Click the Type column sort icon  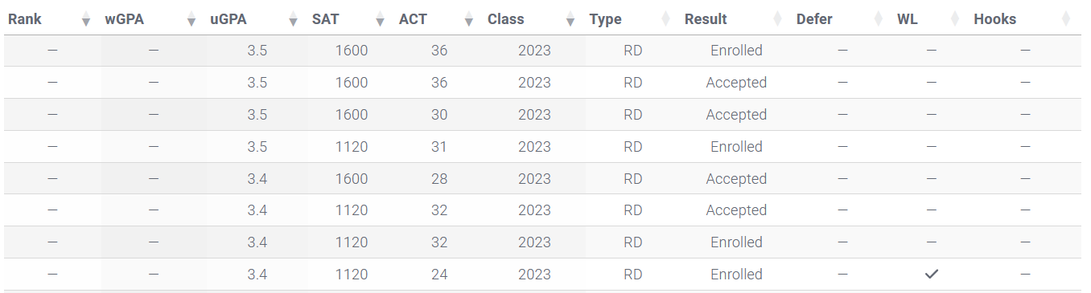pyautogui.click(x=665, y=19)
